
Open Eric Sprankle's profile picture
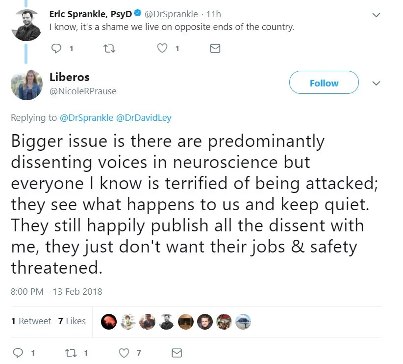tap(26, 26)
